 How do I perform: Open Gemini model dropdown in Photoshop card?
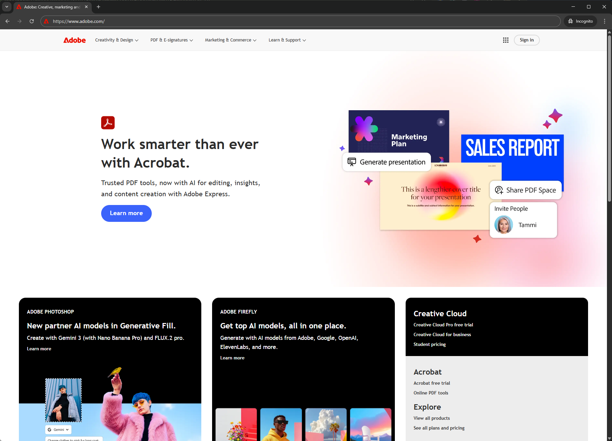click(58, 430)
